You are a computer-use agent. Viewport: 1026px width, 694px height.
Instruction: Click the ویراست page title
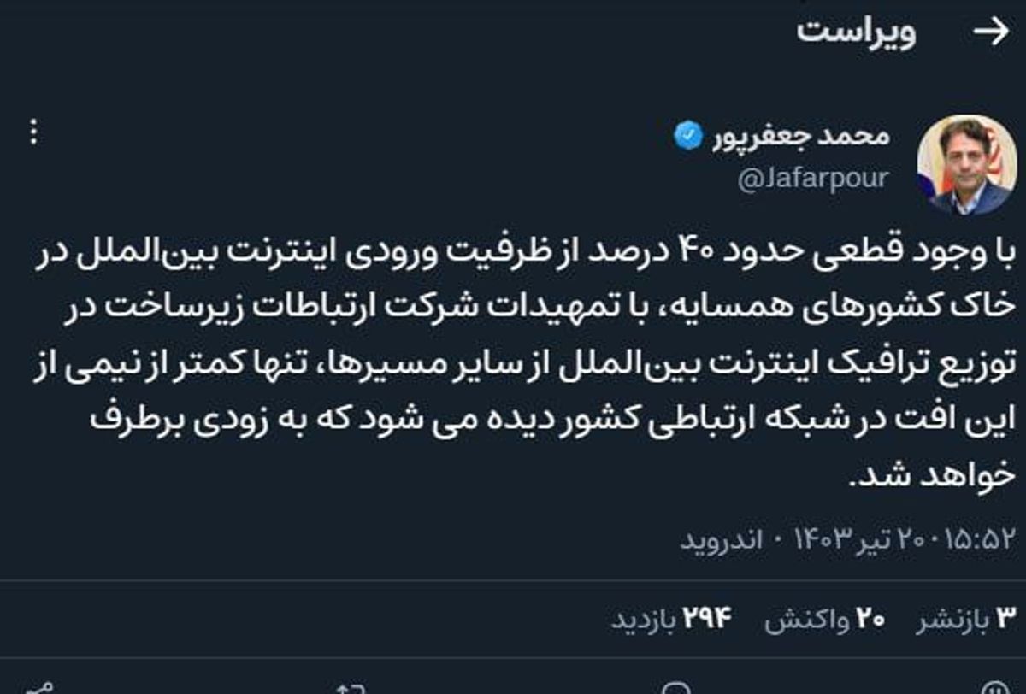coord(856,32)
